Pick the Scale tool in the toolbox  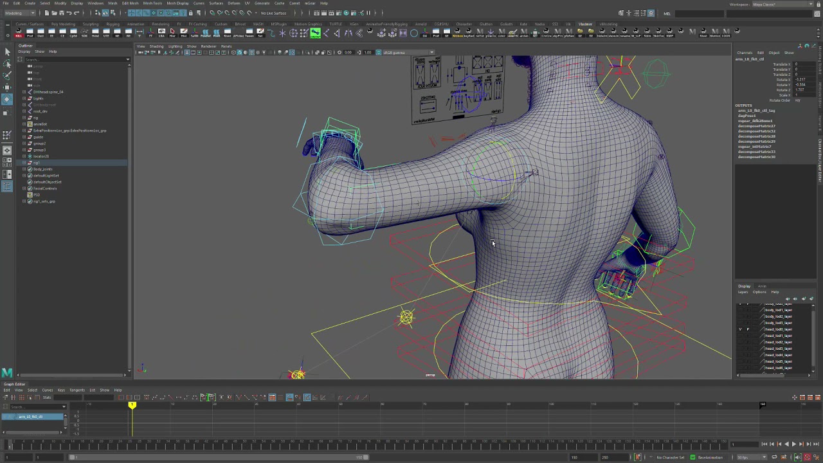[7, 112]
